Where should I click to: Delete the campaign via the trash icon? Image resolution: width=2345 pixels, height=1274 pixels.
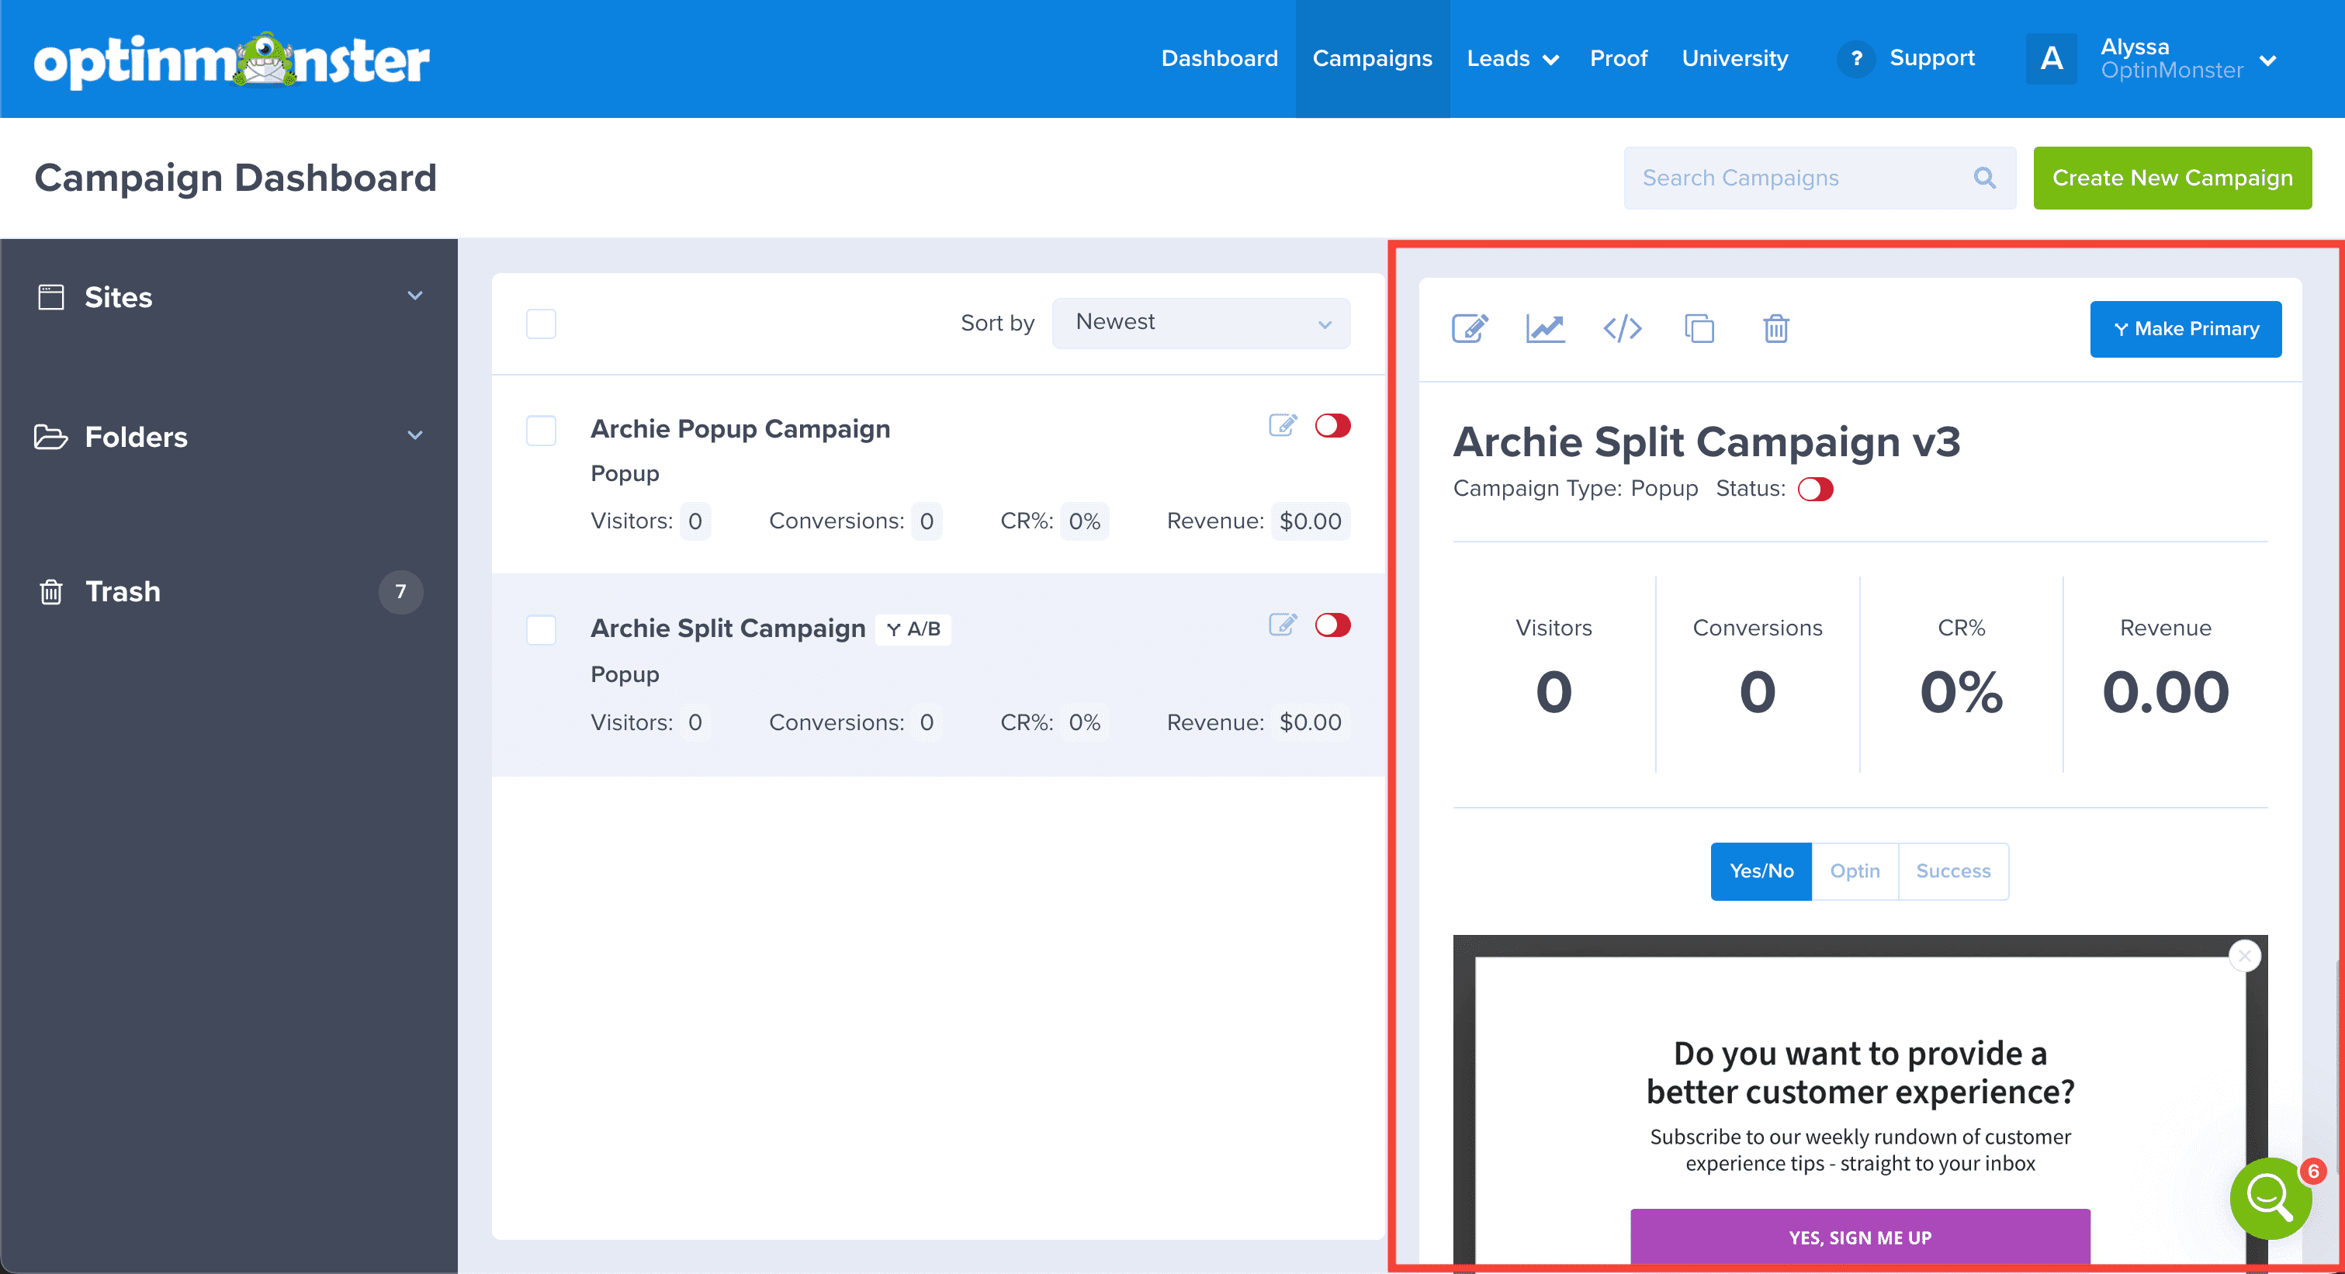point(1775,328)
